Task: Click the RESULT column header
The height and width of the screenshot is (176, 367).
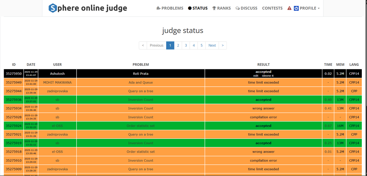Action: point(264,65)
